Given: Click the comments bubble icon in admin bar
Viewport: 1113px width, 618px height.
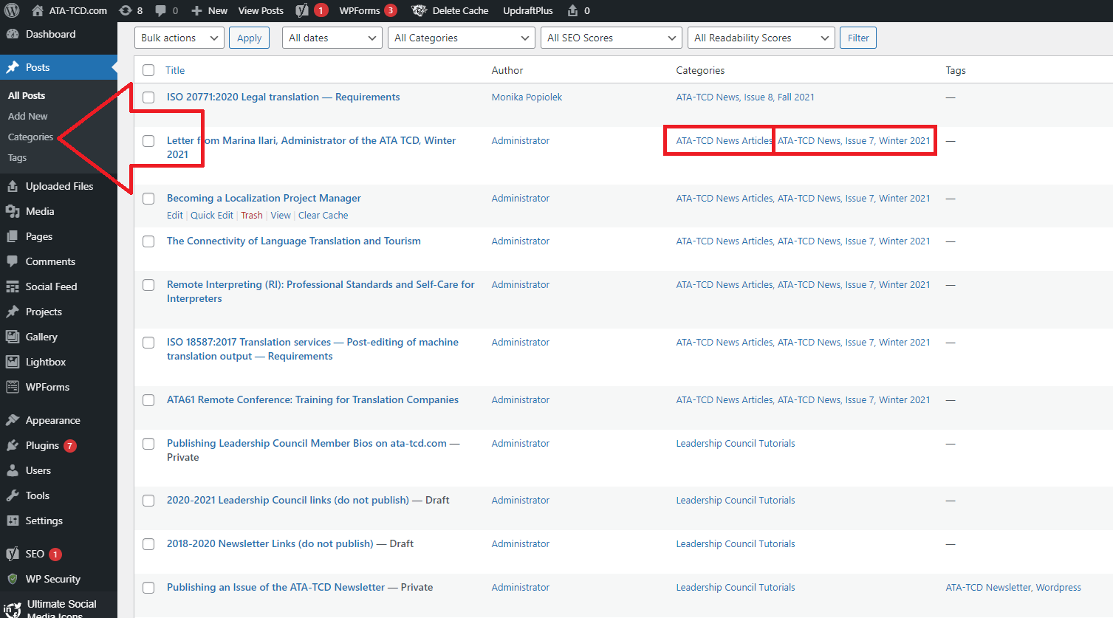Looking at the screenshot, I should tap(161, 10).
